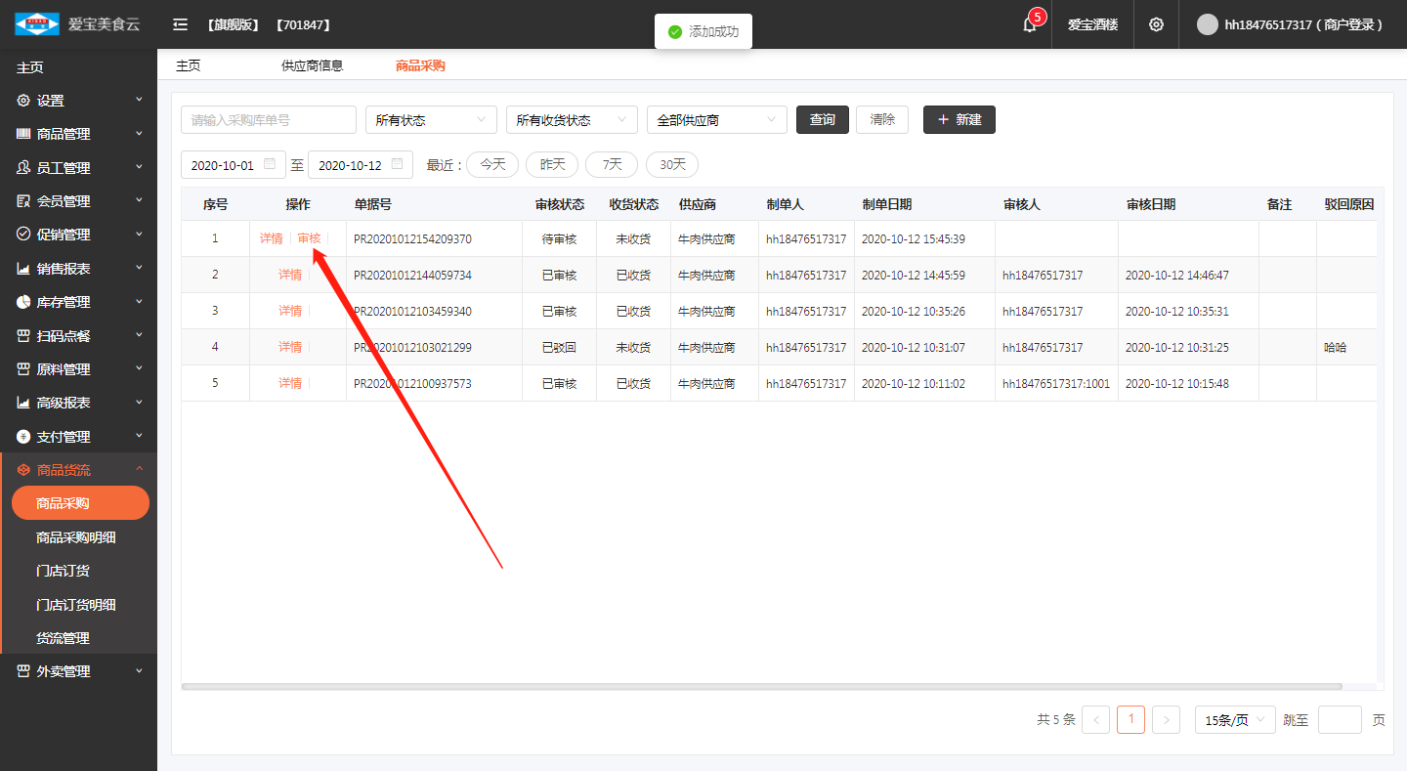Switch to the 供应商信息 tab

[313, 65]
